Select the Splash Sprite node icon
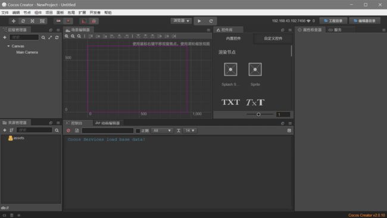The height and width of the screenshot is (218, 387). pyautogui.click(x=230, y=69)
